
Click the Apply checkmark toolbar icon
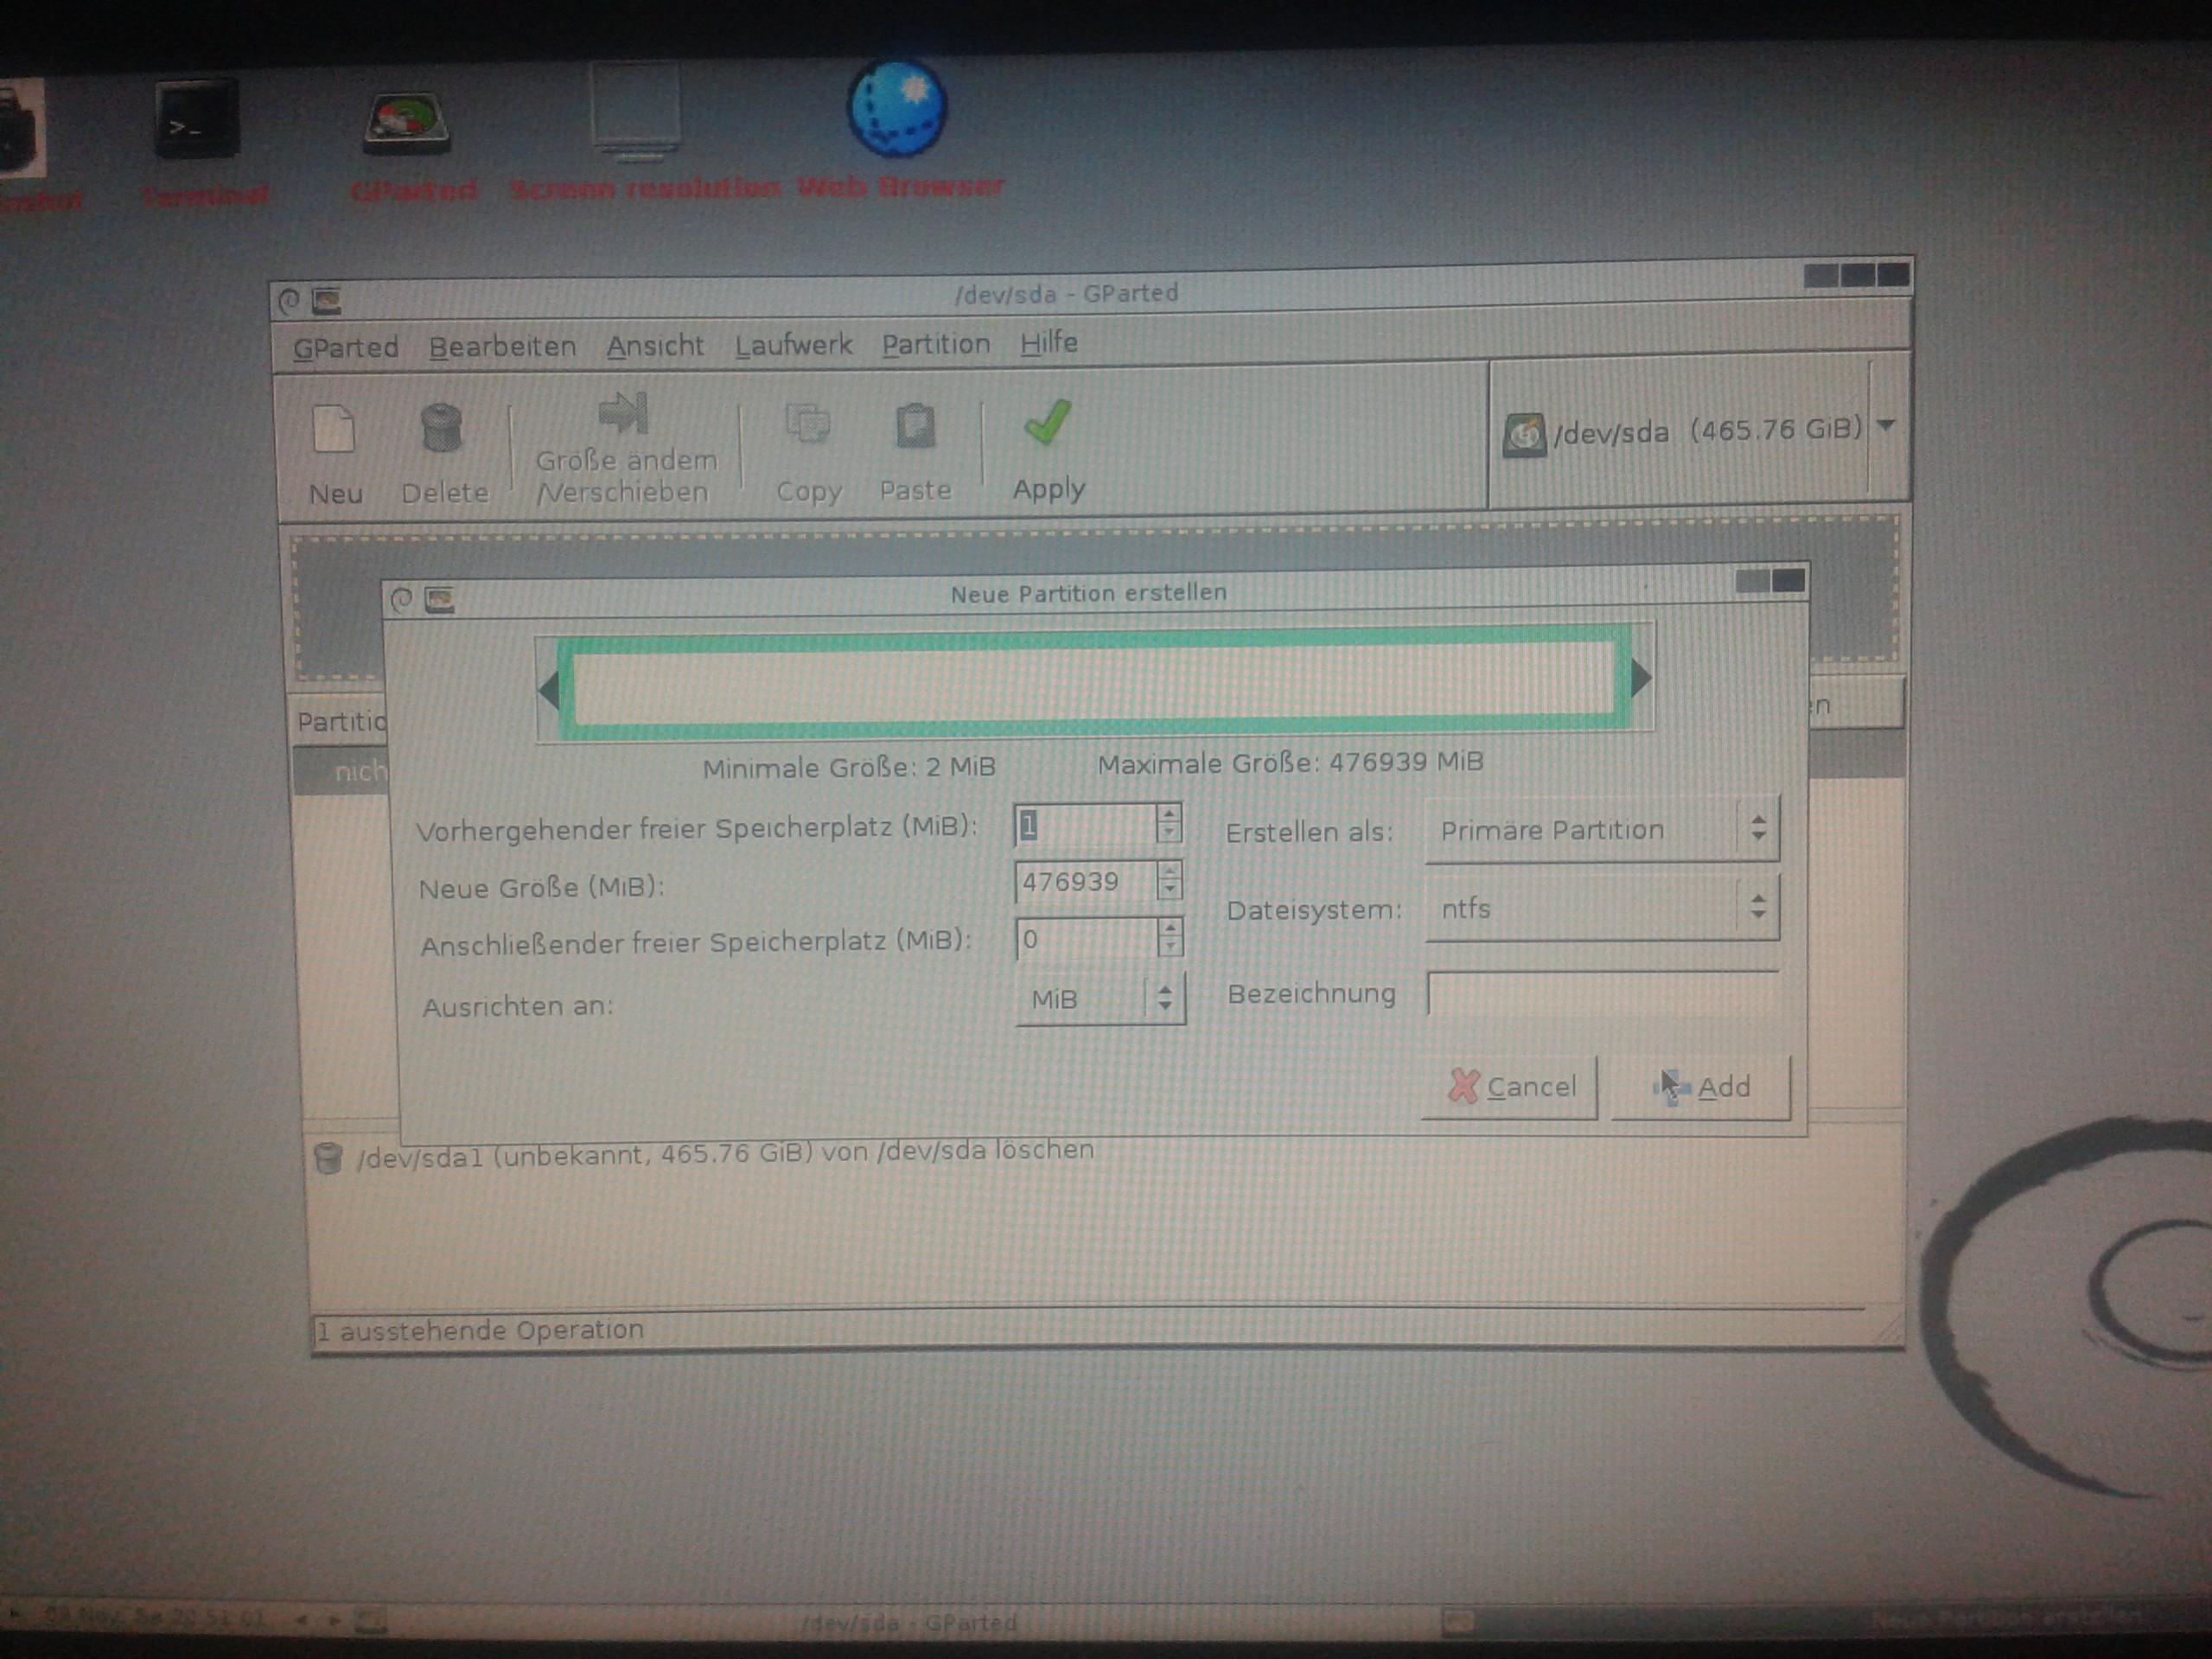(x=1047, y=424)
